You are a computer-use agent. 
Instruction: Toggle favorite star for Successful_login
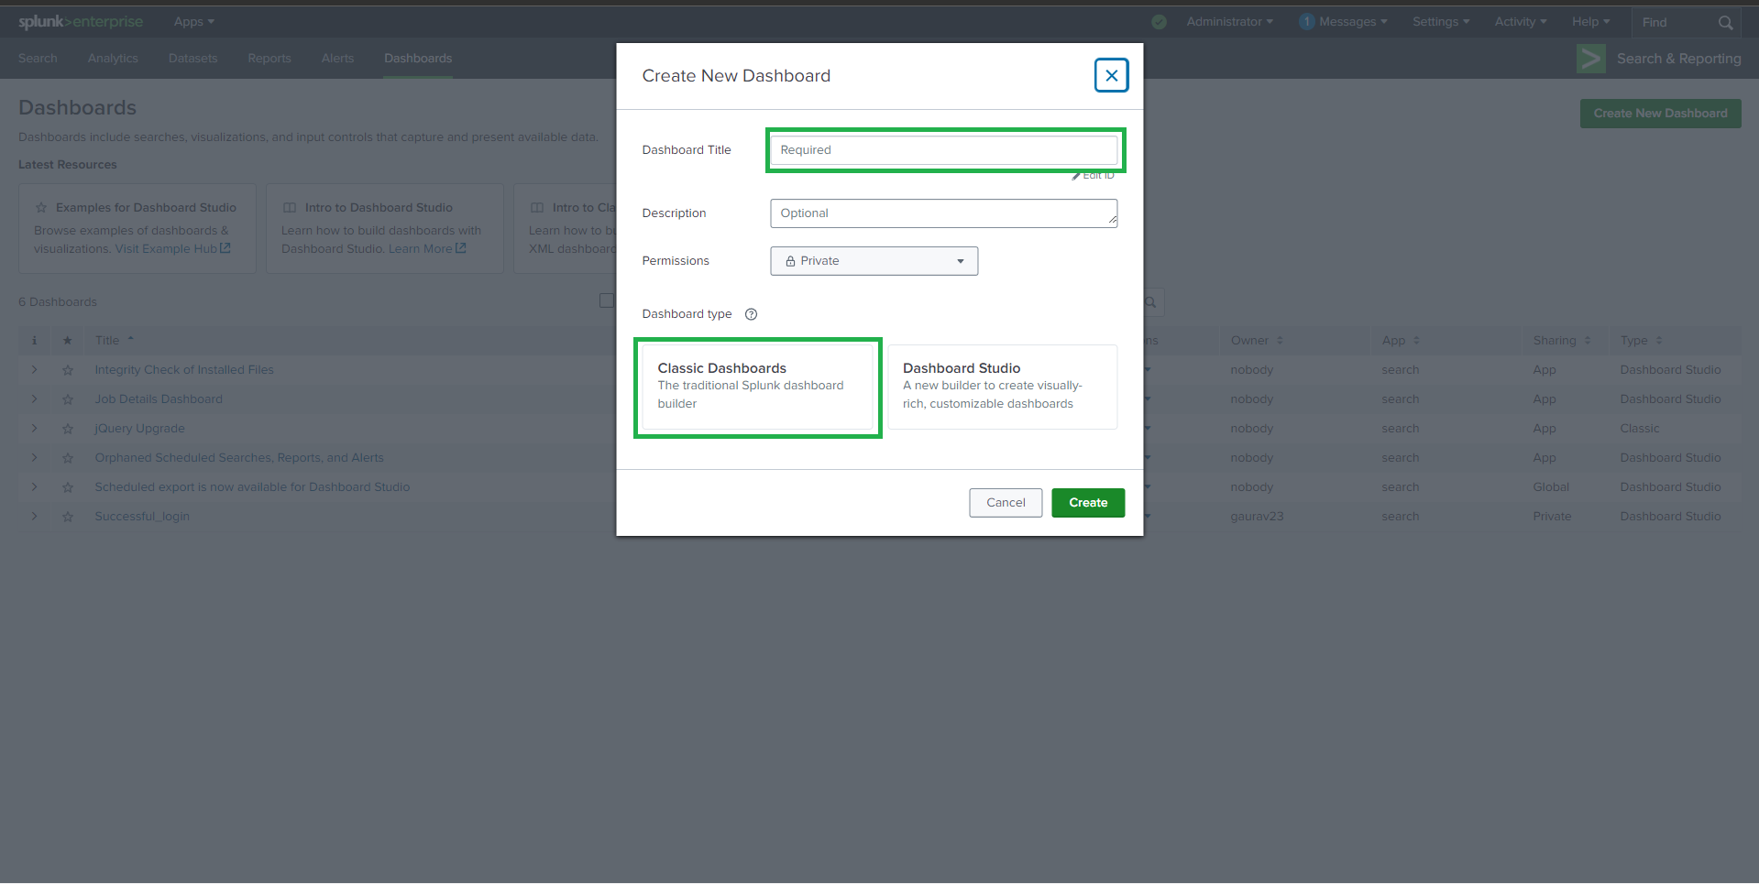pyautogui.click(x=68, y=517)
